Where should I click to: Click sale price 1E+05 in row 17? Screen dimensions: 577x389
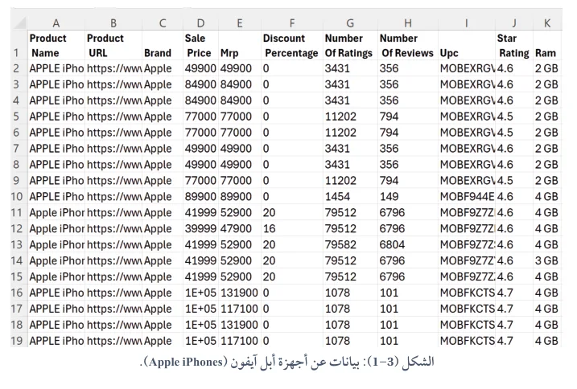point(200,309)
